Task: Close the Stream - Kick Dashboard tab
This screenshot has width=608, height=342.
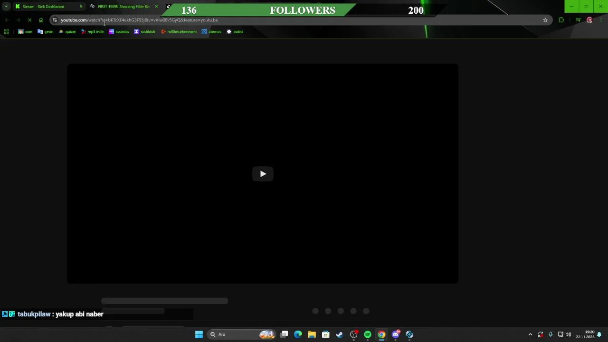Action: (81, 7)
